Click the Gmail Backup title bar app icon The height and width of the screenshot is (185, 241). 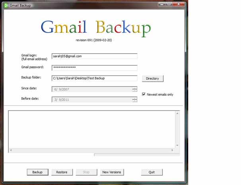pyautogui.click(x=6, y=6)
